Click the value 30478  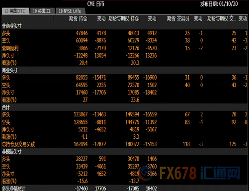[133, 159]
